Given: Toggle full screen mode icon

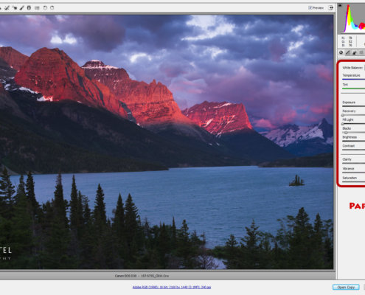Looking at the screenshot, I should pos(331,8).
